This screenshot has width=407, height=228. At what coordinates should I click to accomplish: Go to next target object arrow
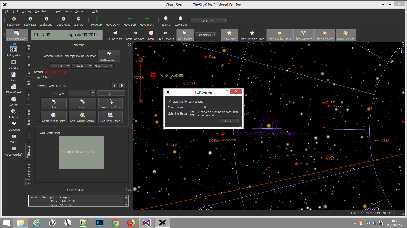(x=122, y=86)
